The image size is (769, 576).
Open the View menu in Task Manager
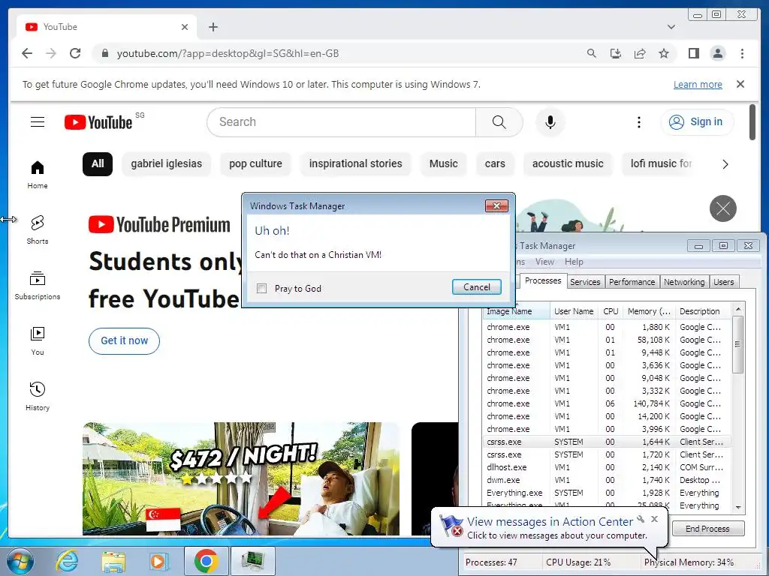coord(544,262)
